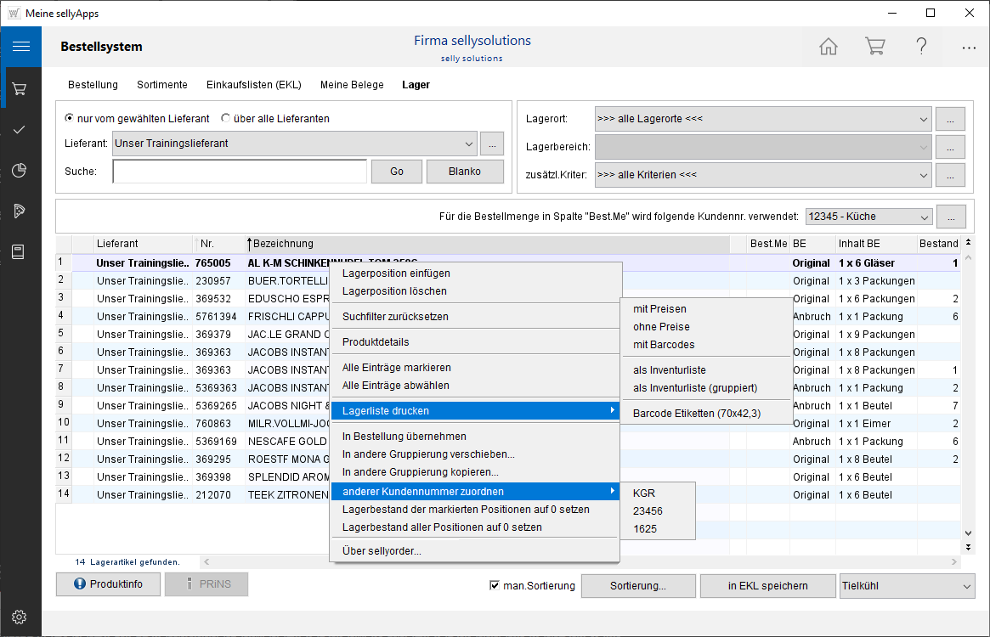Screen dimensions: 990x637
Task: Select 'nur vom gewählten Lieferant' radio button
Action: pos(70,119)
